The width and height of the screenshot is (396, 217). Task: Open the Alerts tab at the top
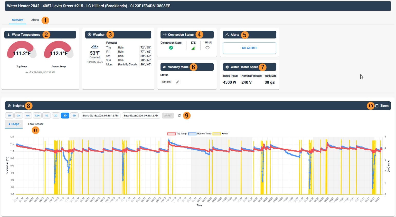(35, 20)
